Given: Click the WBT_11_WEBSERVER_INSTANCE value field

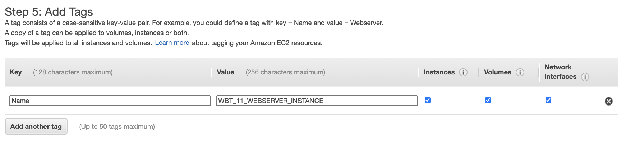Looking at the screenshot, I should coord(317,101).
